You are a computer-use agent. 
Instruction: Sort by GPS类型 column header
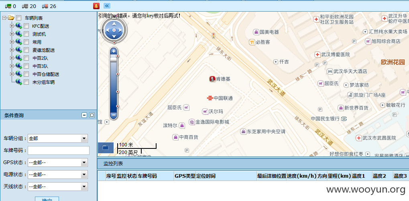coord(185,176)
